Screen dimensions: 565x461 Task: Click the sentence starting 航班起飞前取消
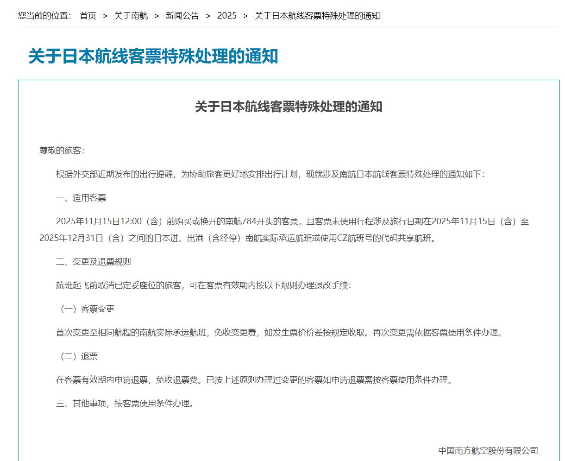point(204,285)
